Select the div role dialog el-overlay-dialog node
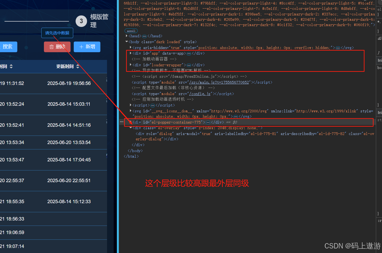 (255, 136)
